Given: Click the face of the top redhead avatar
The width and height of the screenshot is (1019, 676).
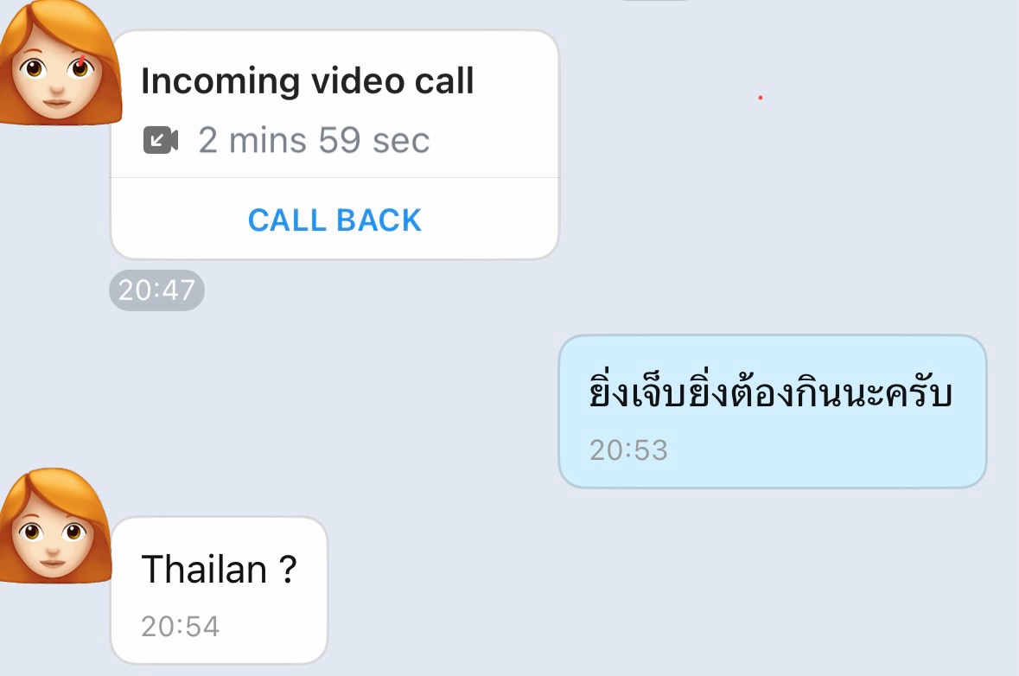Looking at the screenshot, I should (x=57, y=78).
